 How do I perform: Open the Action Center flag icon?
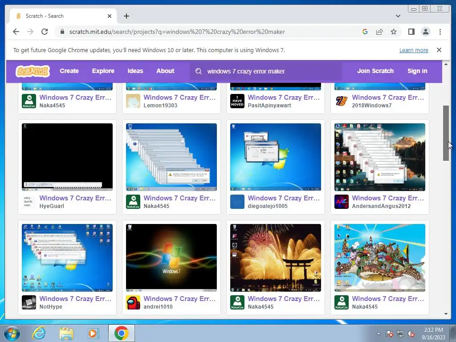click(x=389, y=334)
